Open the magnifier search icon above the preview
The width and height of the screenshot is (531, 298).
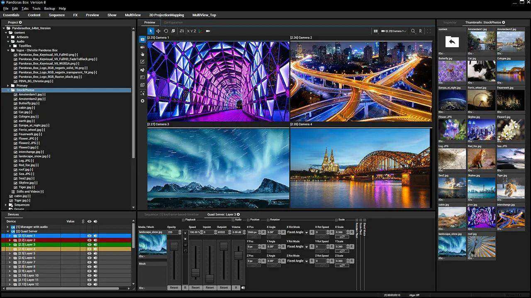[x=413, y=31]
